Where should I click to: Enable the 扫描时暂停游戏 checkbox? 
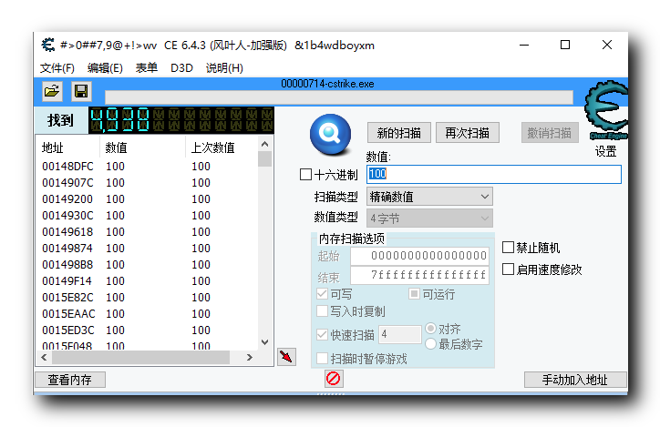coord(322,359)
